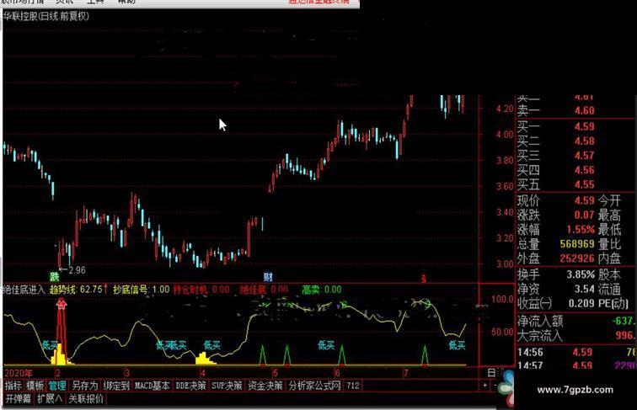Switch to the DDE决策 indicator tab

click(x=190, y=386)
